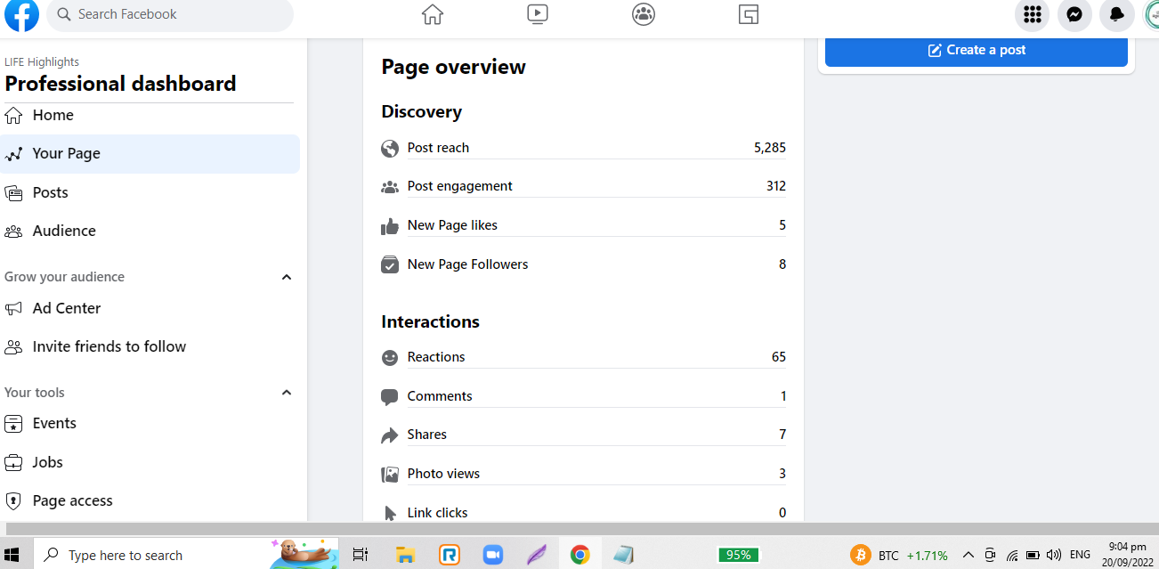Open Invite friends to follow
Viewport: 1159px width, 569px height.
click(109, 346)
